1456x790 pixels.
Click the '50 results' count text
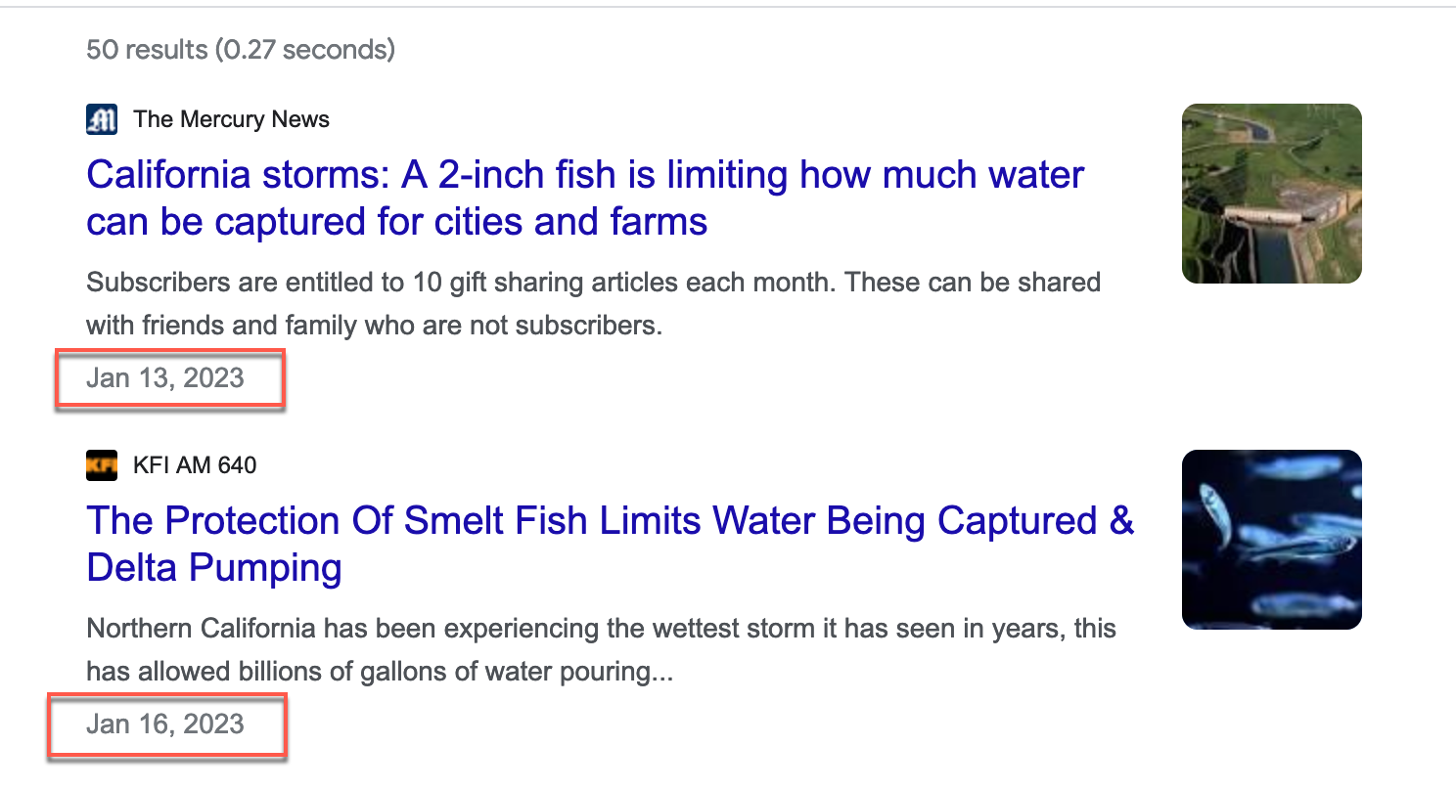(147, 49)
